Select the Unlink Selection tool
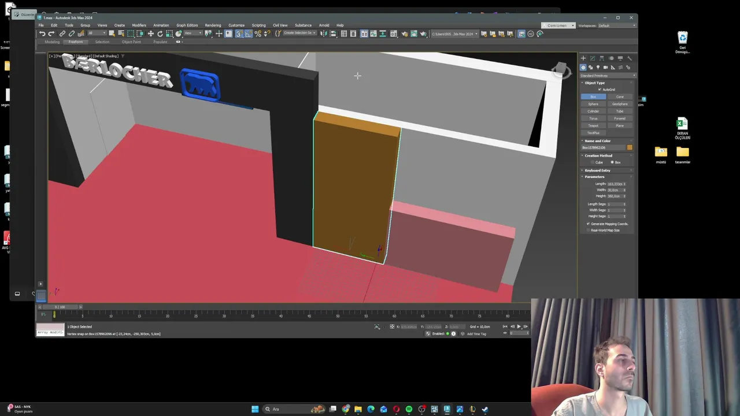This screenshot has height=416, width=740. point(72,34)
